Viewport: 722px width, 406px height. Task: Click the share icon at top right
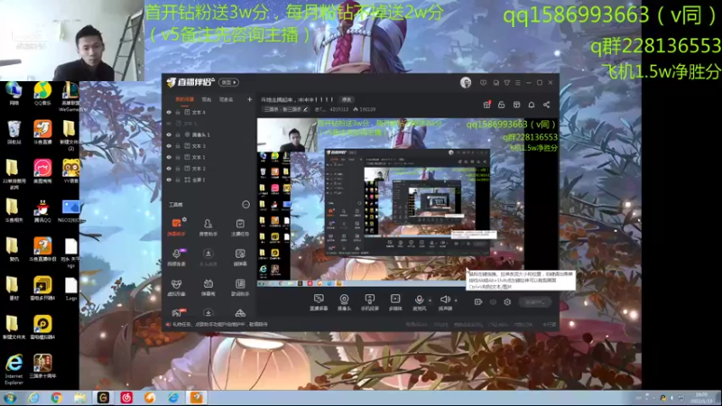547,105
